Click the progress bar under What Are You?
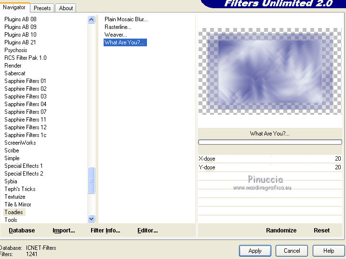 click(270, 142)
